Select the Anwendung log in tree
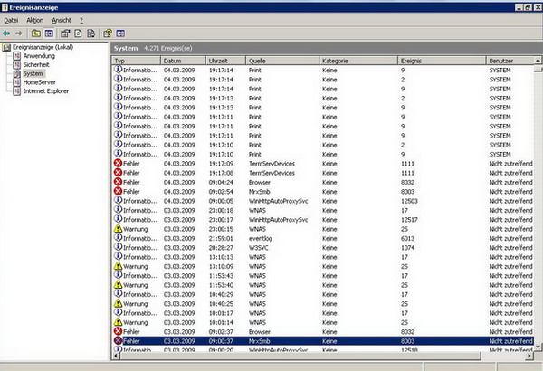The height and width of the screenshot is (371, 543). tap(41, 56)
